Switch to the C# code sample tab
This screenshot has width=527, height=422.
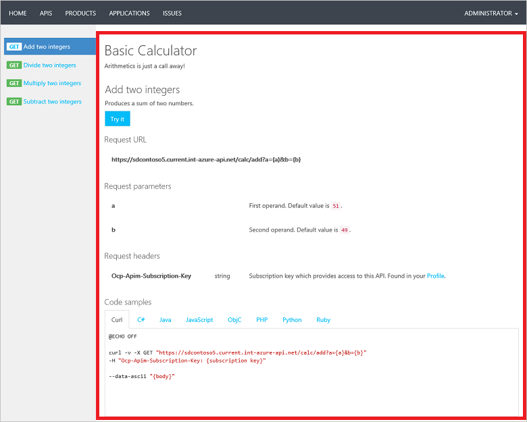pos(141,320)
